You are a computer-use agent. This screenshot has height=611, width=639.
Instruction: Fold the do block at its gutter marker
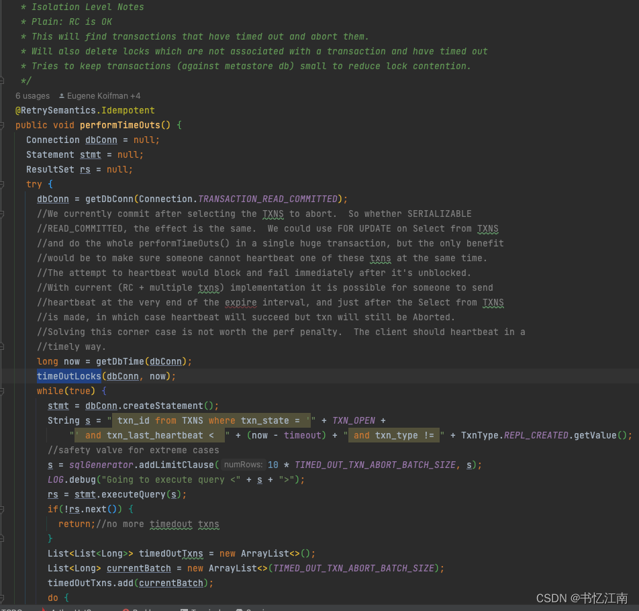point(1,598)
